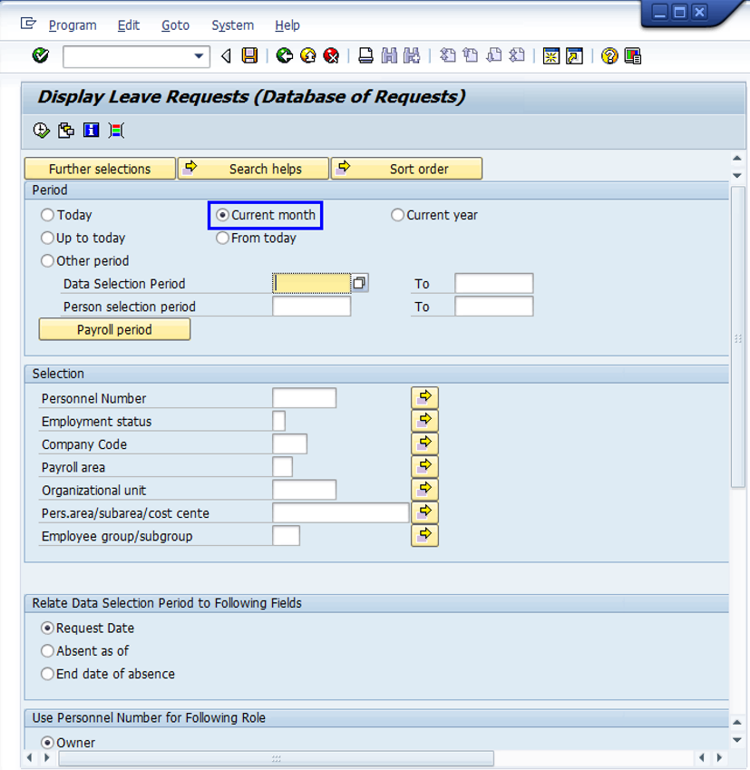
Task: Click the Org. structure colored bars icon
Action: coord(116,131)
